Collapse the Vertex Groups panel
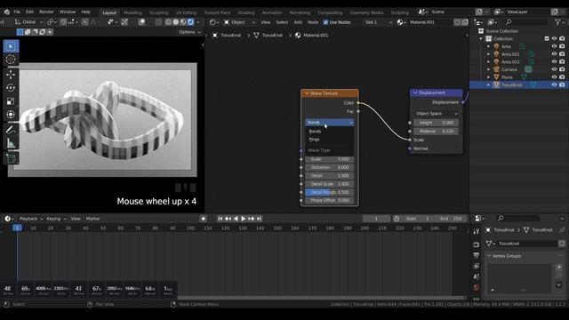This screenshot has width=569, height=320. (489, 256)
